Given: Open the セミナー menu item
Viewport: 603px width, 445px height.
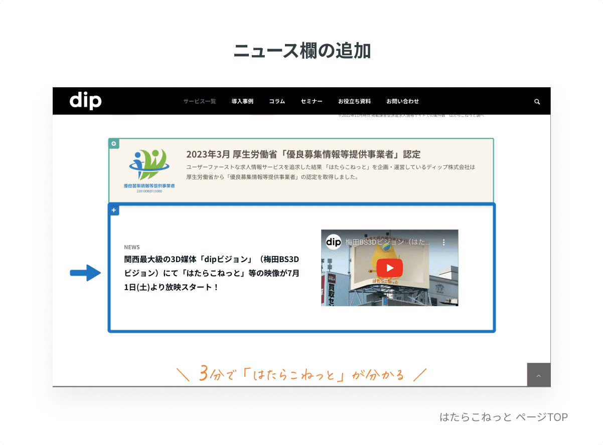Looking at the screenshot, I should 312,101.
